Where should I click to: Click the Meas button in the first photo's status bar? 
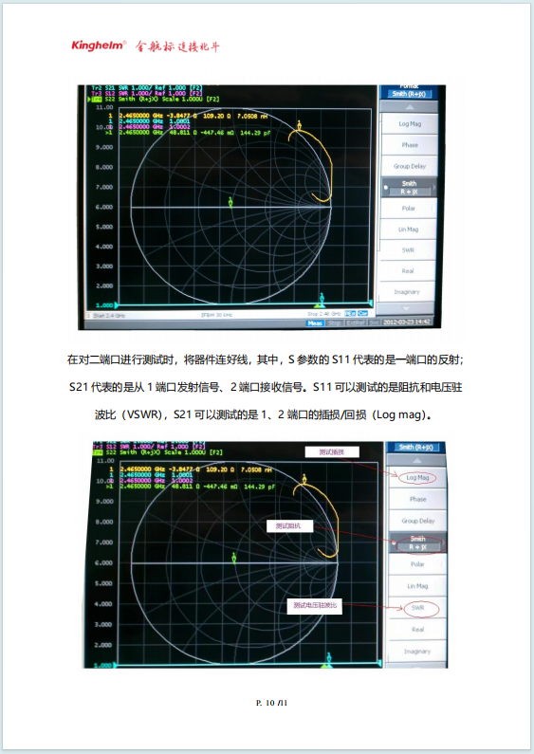tap(315, 323)
